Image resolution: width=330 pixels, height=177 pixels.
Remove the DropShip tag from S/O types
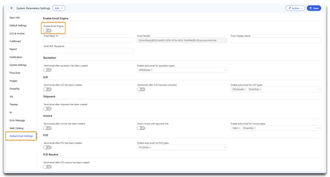(x=260, y=89)
